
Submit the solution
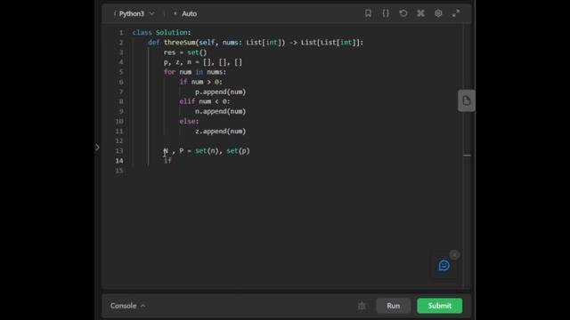pos(439,306)
